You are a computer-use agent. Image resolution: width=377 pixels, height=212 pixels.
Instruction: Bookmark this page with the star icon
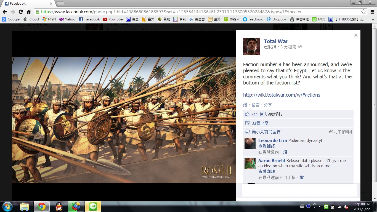[x=364, y=12]
